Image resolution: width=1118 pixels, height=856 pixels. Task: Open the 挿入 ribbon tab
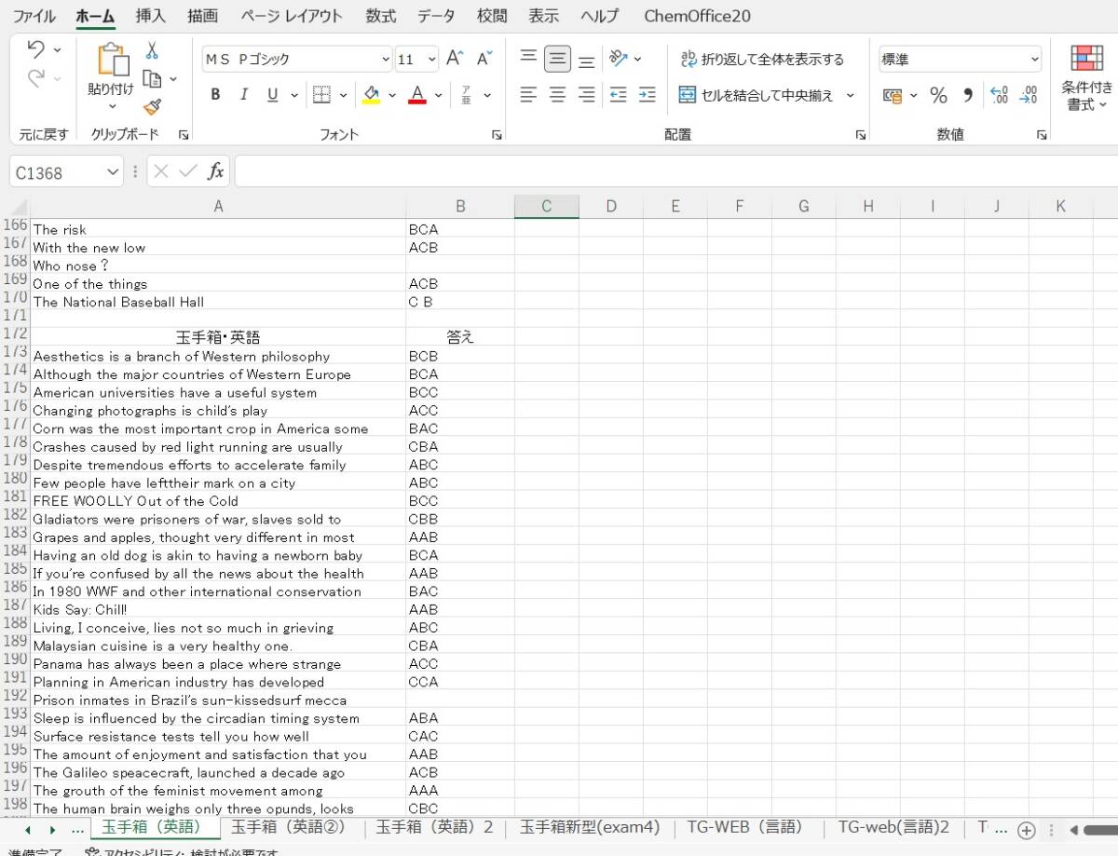click(150, 16)
